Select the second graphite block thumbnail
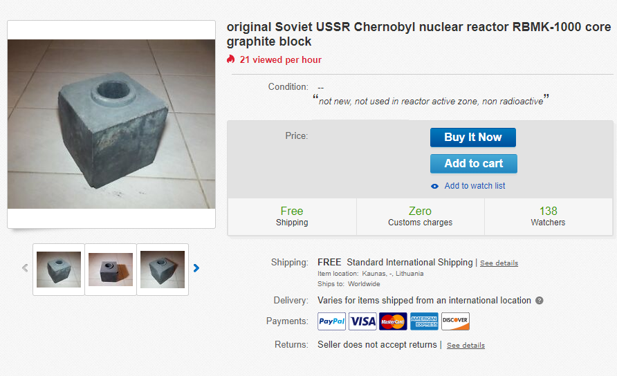This screenshot has height=376, width=617. [111, 269]
